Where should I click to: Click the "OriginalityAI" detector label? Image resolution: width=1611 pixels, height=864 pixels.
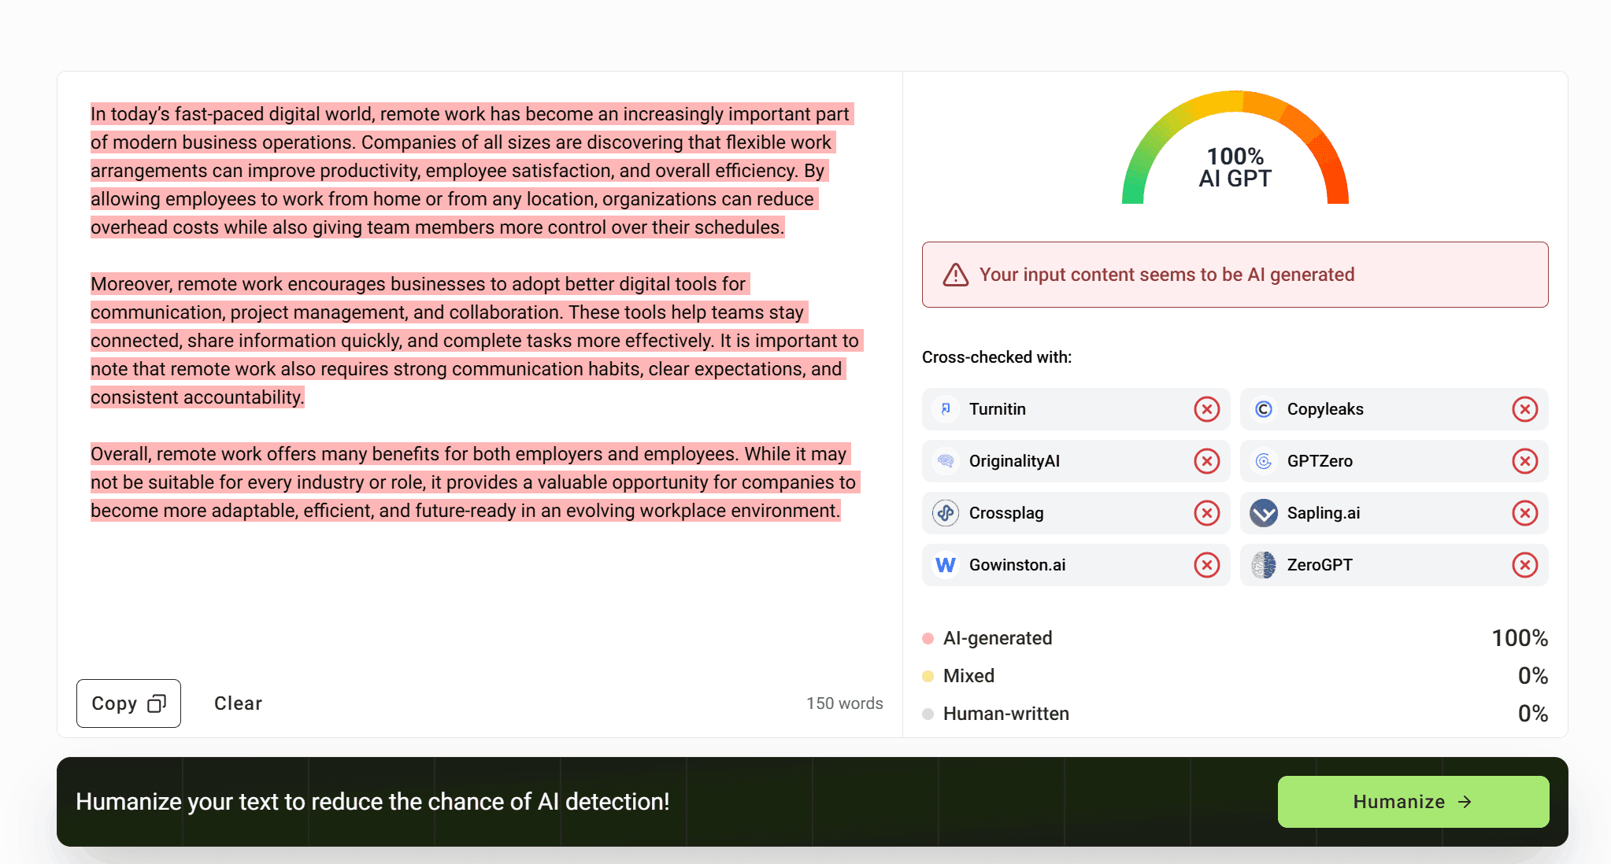click(x=1014, y=461)
